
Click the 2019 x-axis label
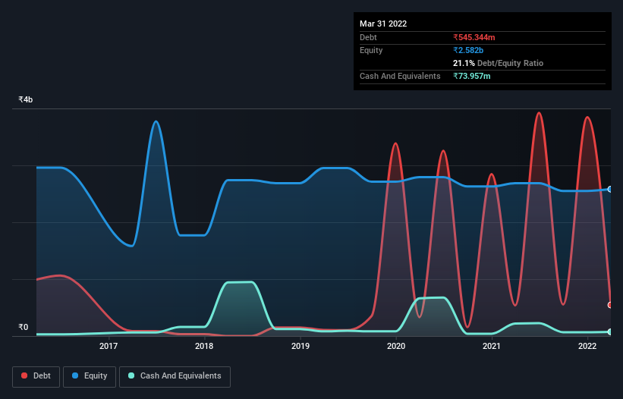[x=300, y=346]
